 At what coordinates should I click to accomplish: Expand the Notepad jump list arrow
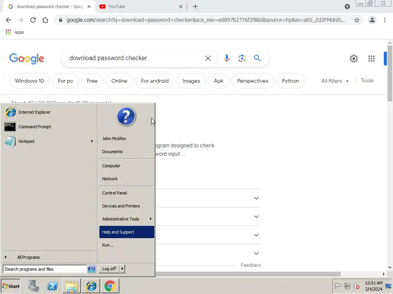click(x=92, y=141)
